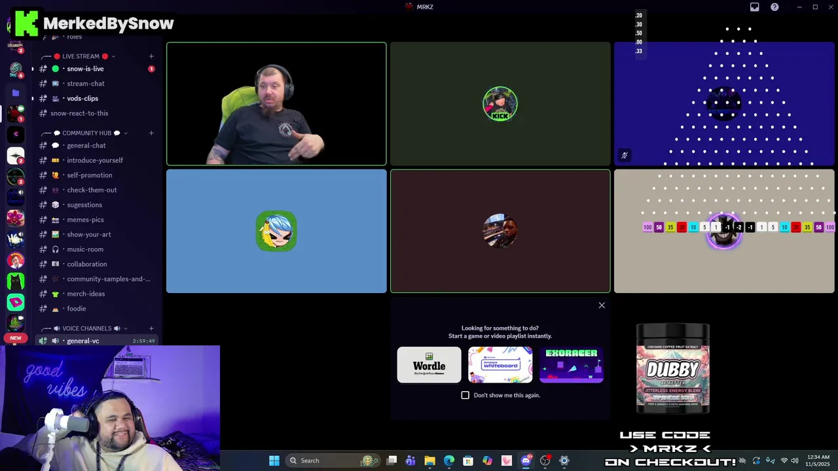The image size is (838, 471).
Task: Open the self-promotion channel
Action: (96, 175)
